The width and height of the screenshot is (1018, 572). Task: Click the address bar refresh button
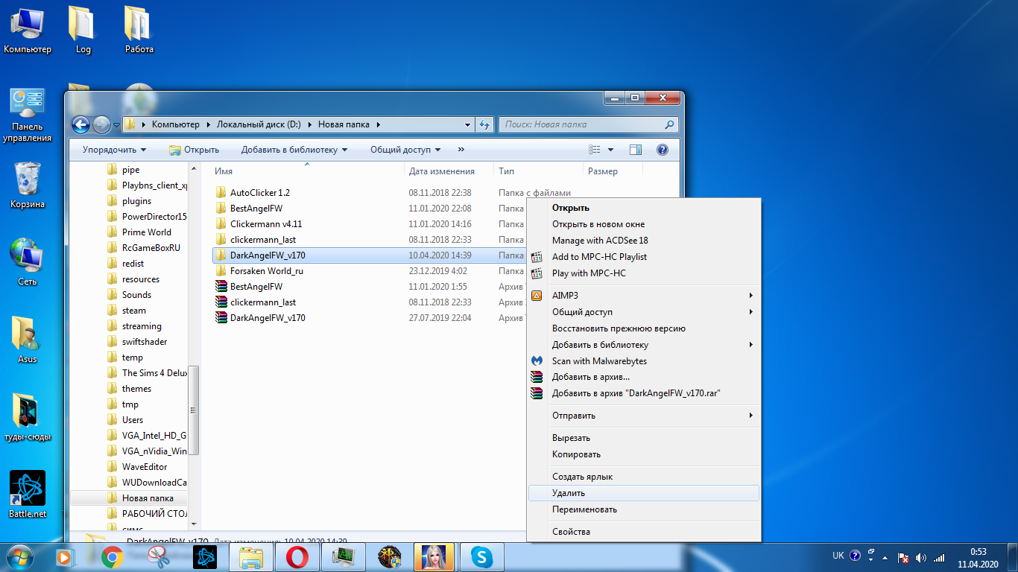pos(485,124)
